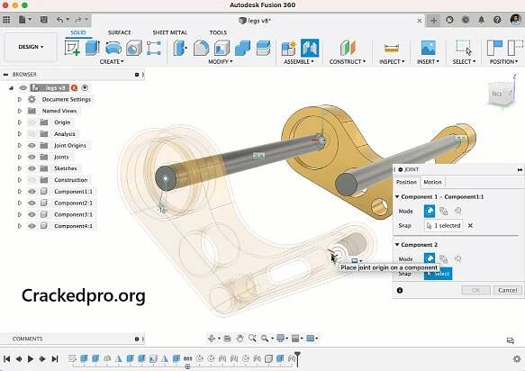Expand the Analysis folder
The height and width of the screenshot is (371, 525).
20,134
